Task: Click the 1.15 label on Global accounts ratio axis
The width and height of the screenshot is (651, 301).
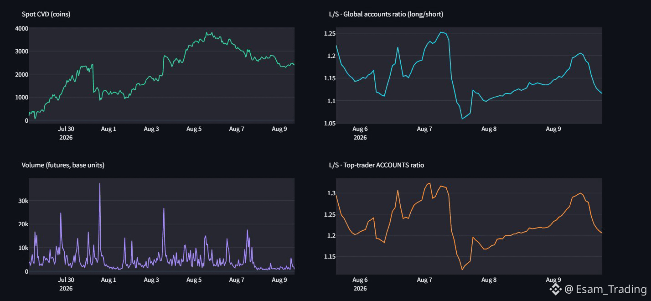Action: click(330, 78)
